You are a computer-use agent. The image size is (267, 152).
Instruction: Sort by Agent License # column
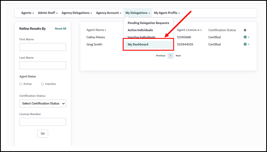tap(201, 30)
